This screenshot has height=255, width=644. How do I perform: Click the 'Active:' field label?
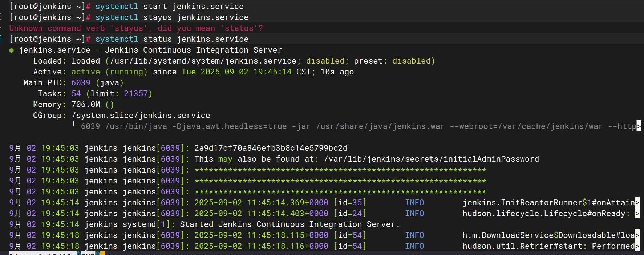coord(50,72)
